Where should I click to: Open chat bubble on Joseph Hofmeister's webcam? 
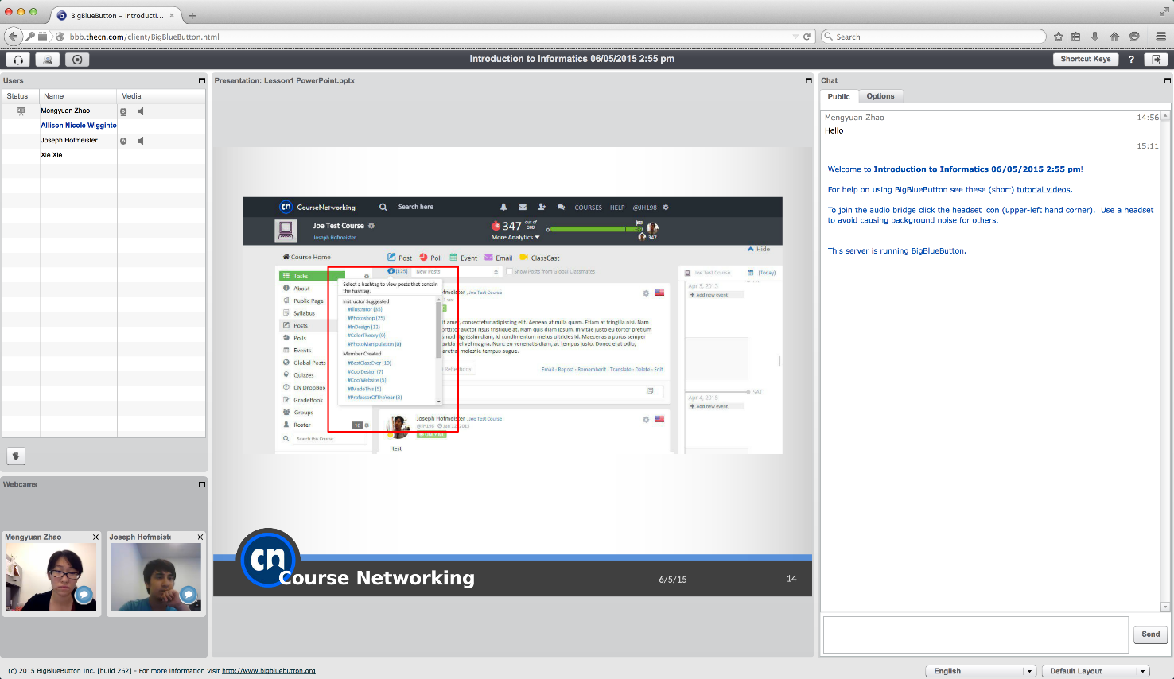coord(188,594)
